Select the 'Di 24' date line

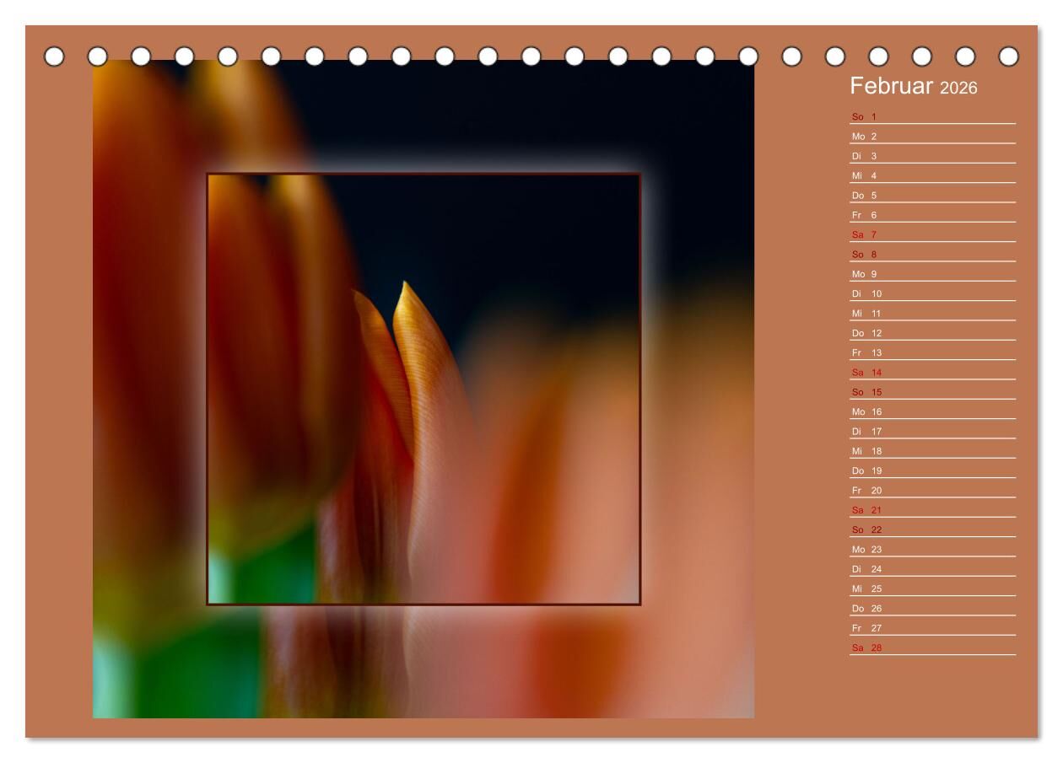point(866,569)
